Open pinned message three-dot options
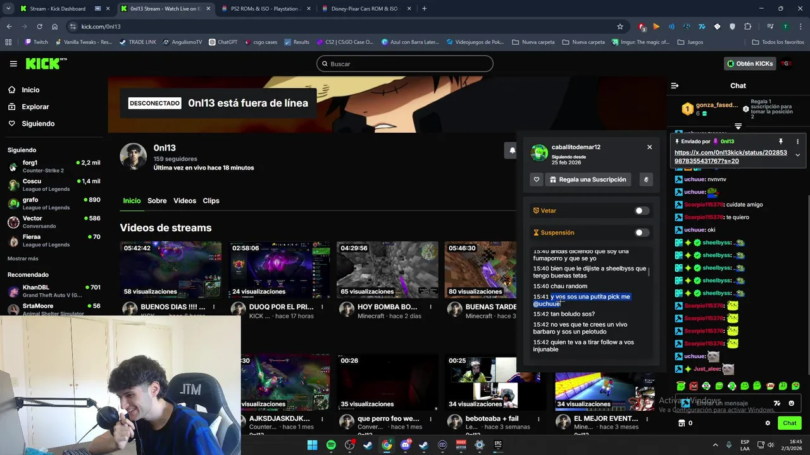The width and height of the screenshot is (810, 455). (797, 142)
